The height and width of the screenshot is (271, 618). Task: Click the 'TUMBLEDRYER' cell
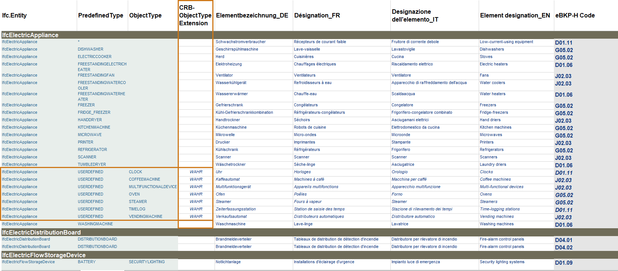click(92, 164)
